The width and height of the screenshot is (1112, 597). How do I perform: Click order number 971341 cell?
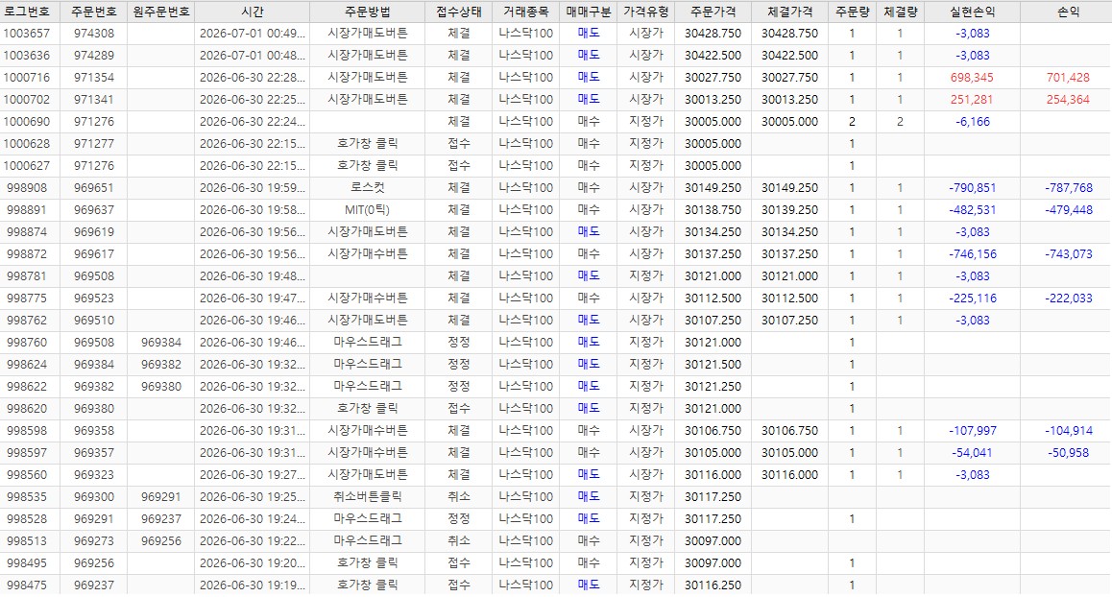click(93, 99)
